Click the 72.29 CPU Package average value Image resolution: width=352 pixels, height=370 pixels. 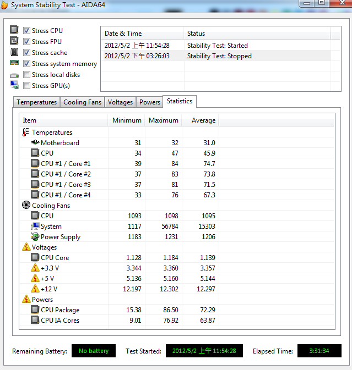click(x=208, y=310)
